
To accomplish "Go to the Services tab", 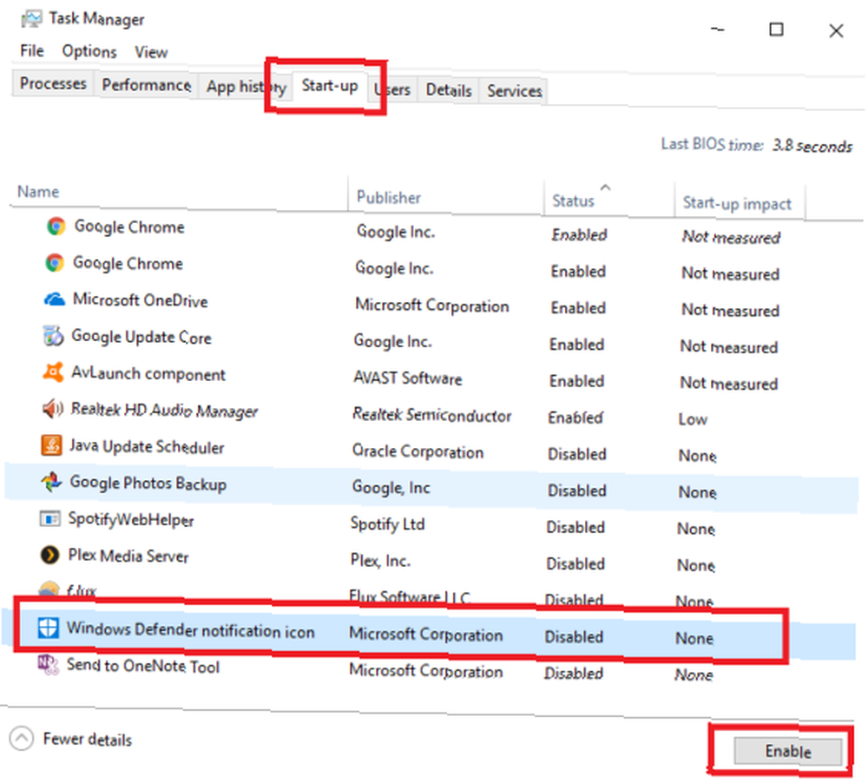I will tap(514, 91).
